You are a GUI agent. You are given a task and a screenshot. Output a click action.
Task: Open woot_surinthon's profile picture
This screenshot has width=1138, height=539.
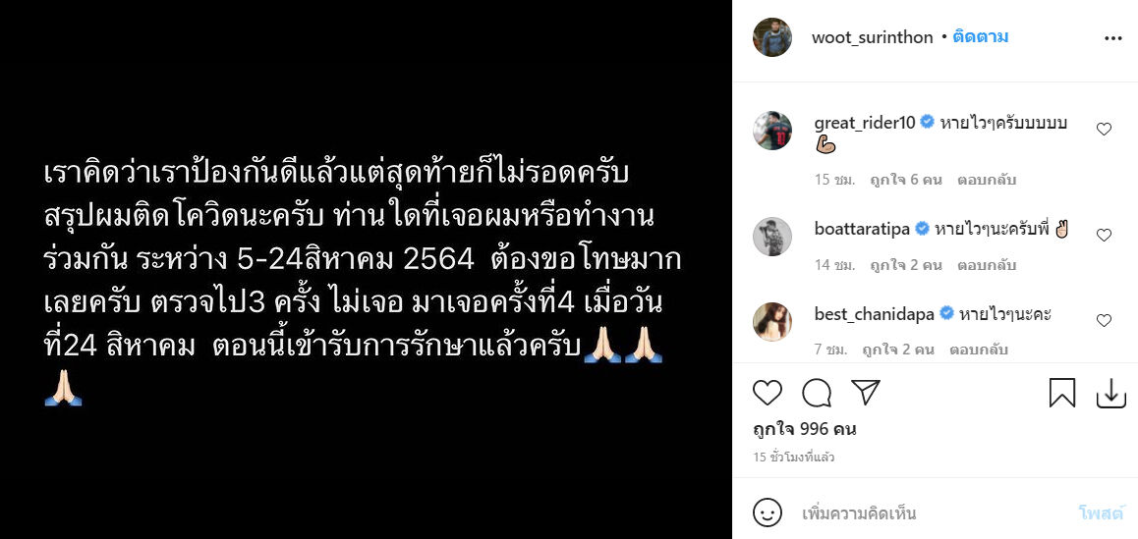pyautogui.click(x=772, y=37)
